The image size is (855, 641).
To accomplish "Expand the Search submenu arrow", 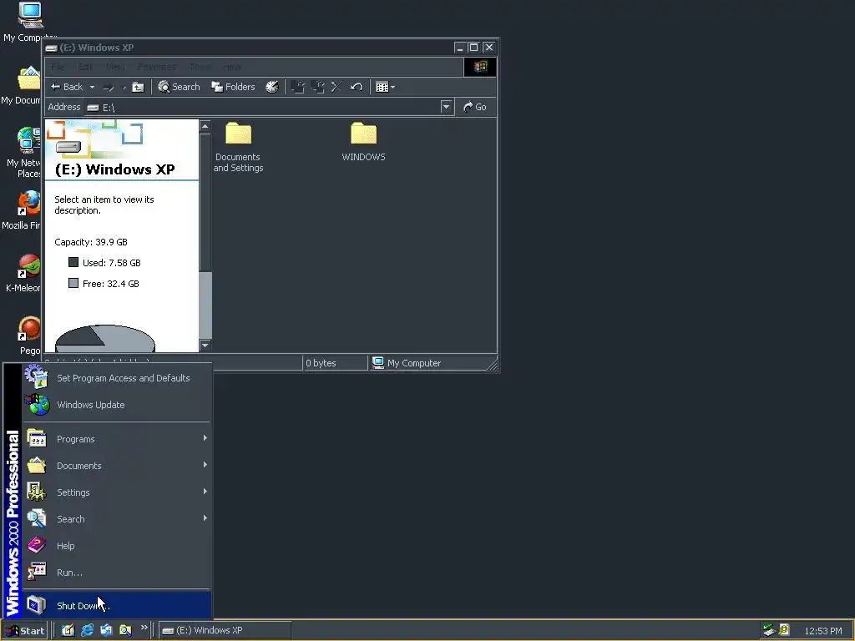I will click(x=205, y=517).
